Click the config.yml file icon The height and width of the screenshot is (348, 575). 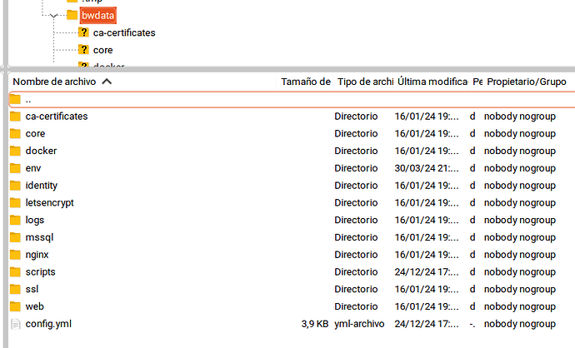[15, 324]
